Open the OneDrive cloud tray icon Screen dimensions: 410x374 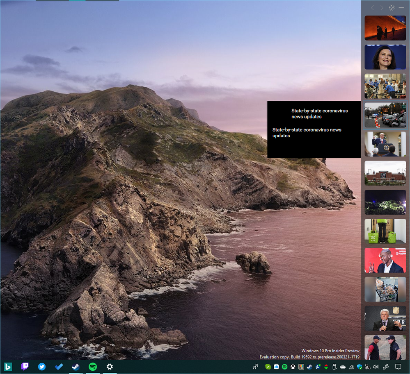click(x=343, y=367)
